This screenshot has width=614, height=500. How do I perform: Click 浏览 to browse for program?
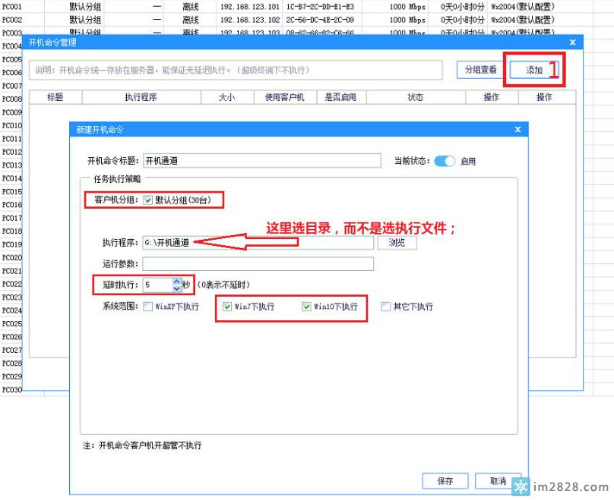coord(397,242)
